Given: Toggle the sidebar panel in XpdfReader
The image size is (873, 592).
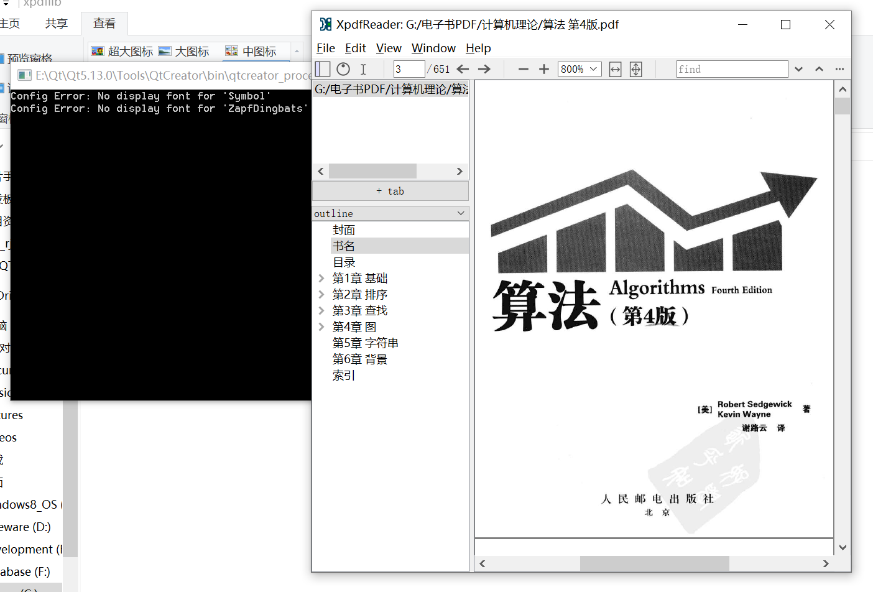Looking at the screenshot, I should click(x=323, y=69).
